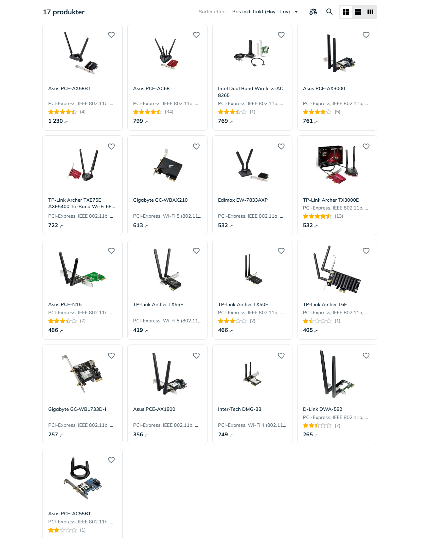447x538 pixels.
Task: Favorite the D-Link DWA-582 card
Action: coord(366,356)
